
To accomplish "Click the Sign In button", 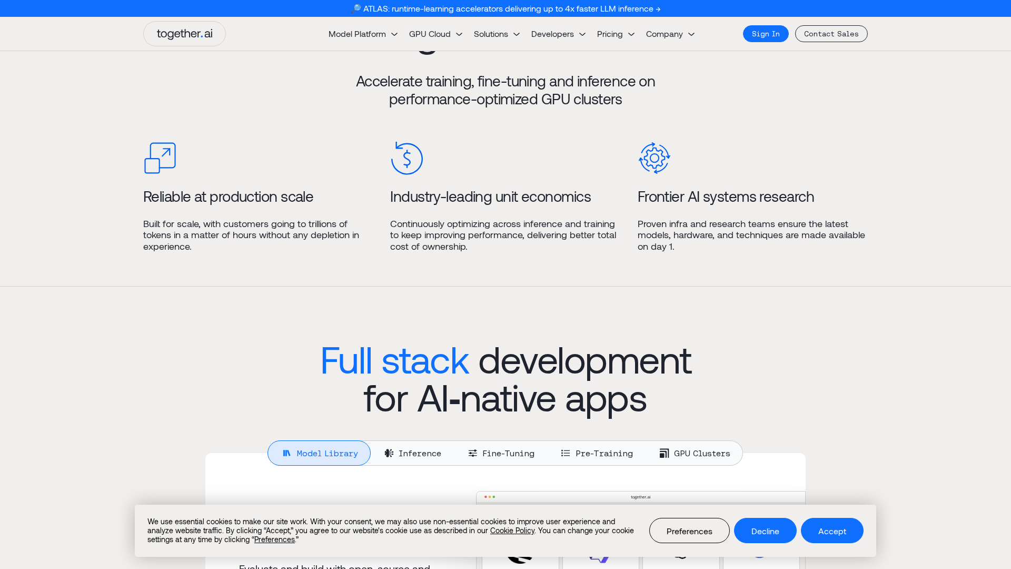I will tap(765, 33).
